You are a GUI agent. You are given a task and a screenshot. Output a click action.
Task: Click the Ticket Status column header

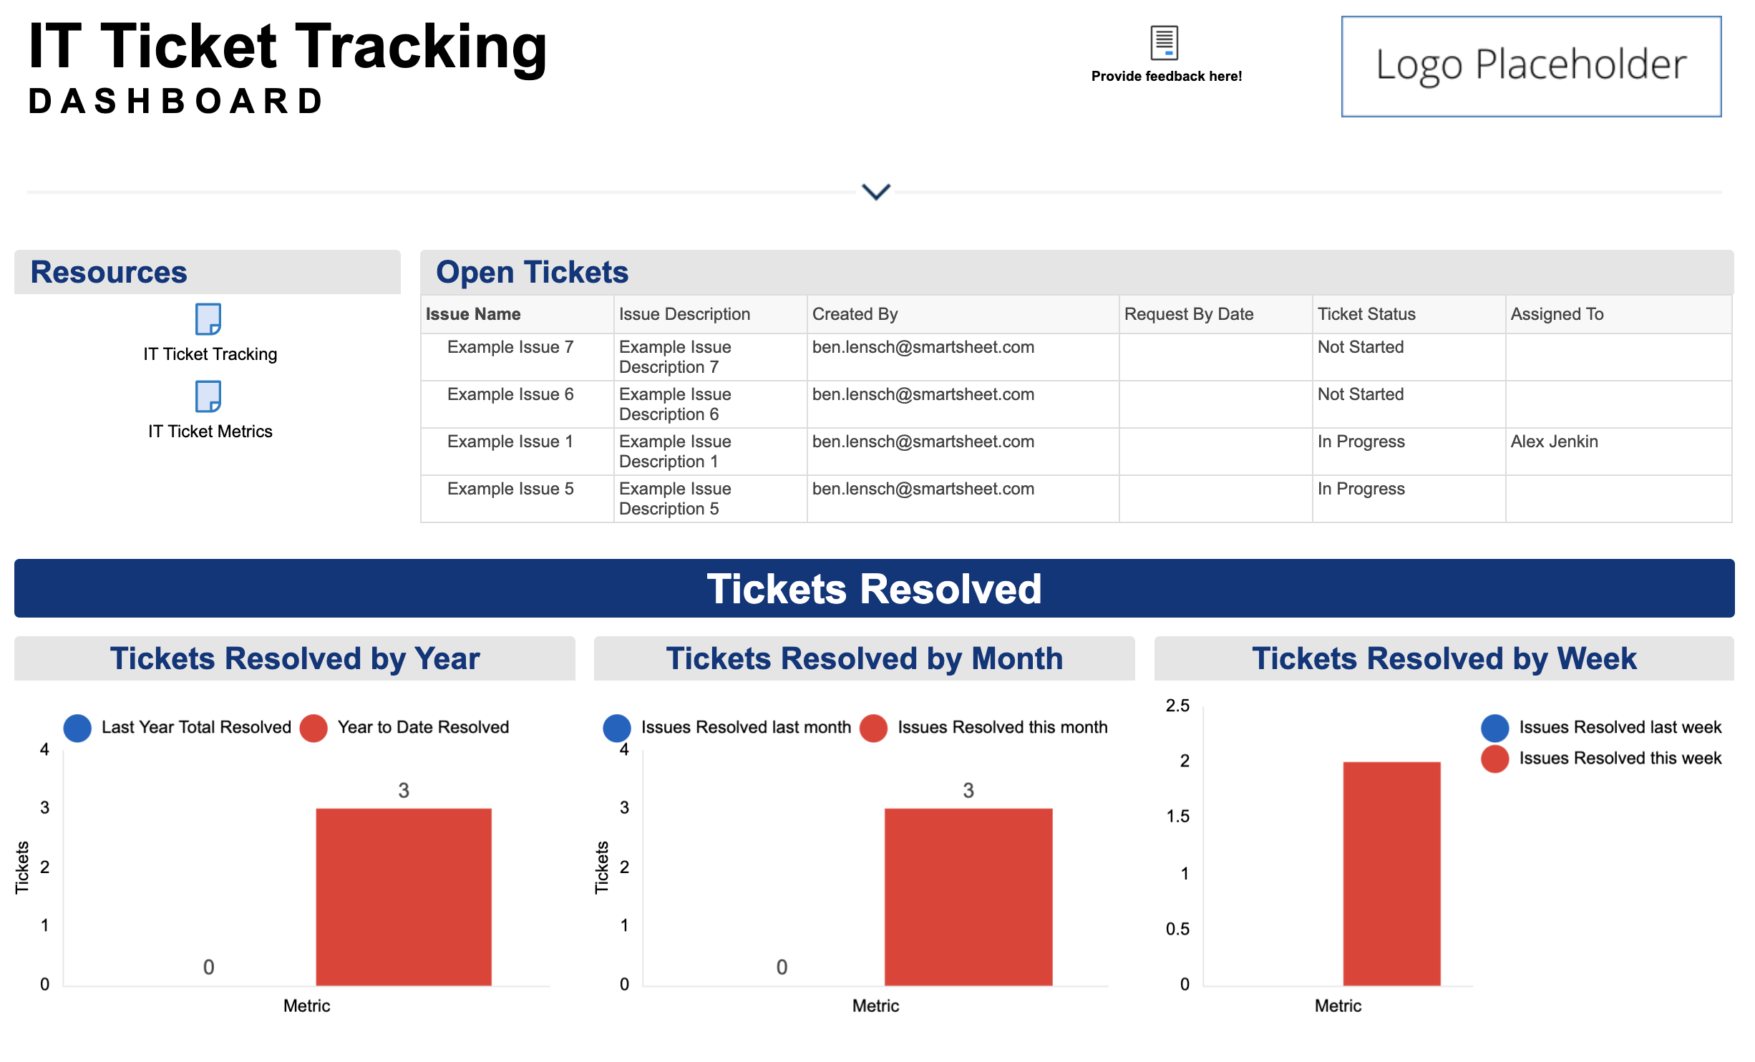[x=1366, y=314]
